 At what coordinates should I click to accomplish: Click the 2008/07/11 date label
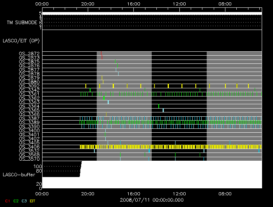tap(152, 200)
